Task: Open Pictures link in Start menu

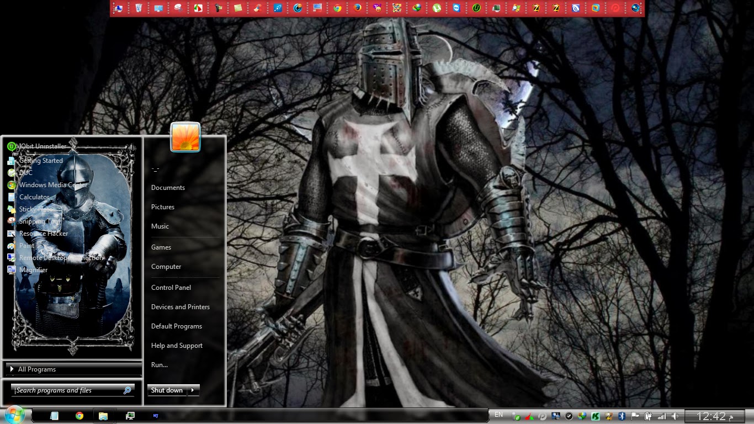Action: (x=163, y=207)
